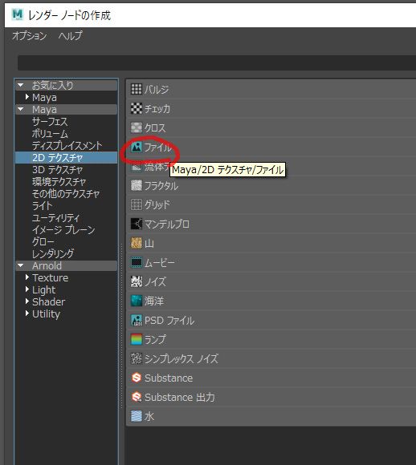
Task: Select the 2D テクスチャ category
Action: click(66, 157)
